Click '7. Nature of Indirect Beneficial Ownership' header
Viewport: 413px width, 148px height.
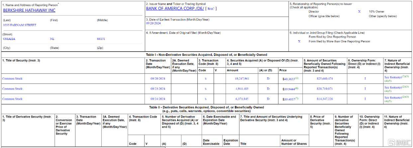[397, 66]
